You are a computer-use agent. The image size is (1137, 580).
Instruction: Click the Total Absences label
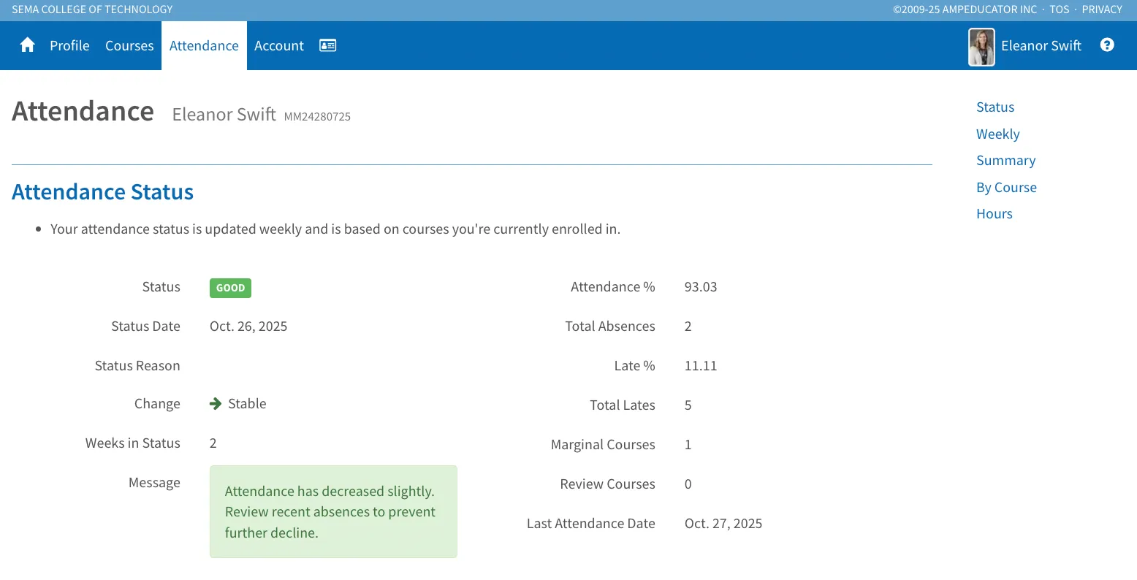coord(610,327)
